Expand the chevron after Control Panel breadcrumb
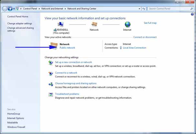The width and height of the screenshot is (196, 134). [x=39, y=9]
